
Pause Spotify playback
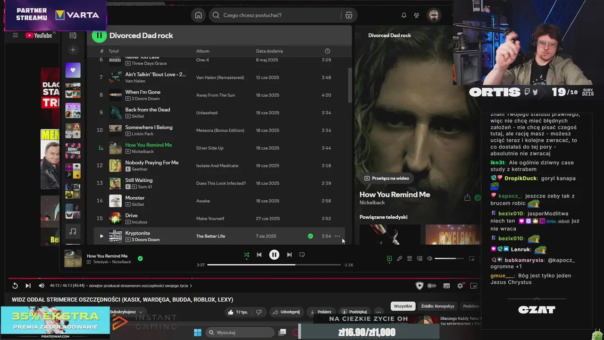[x=274, y=255]
